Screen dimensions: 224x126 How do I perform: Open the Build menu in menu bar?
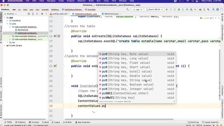coord(91,1)
